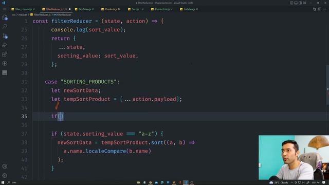Toggle the primary side bar layout icon

point(291,3)
